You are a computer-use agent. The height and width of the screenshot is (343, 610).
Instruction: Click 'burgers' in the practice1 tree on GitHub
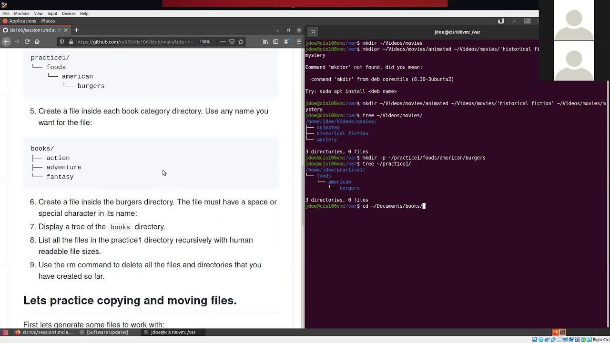pyautogui.click(x=91, y=86)
